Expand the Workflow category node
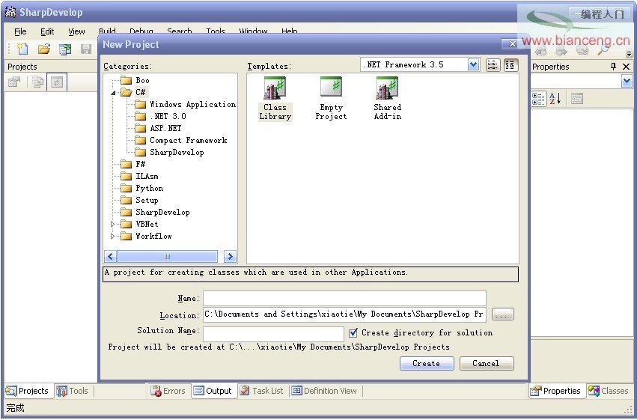The image size is (637, 420). tap(113, 236)
